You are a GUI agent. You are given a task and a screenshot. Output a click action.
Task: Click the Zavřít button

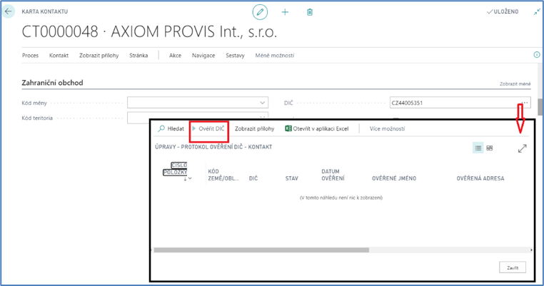coord(512,267)
